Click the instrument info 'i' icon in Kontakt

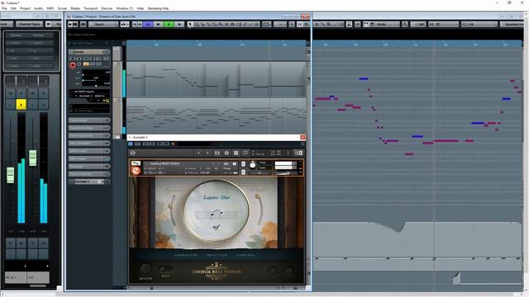click(234, 163)
